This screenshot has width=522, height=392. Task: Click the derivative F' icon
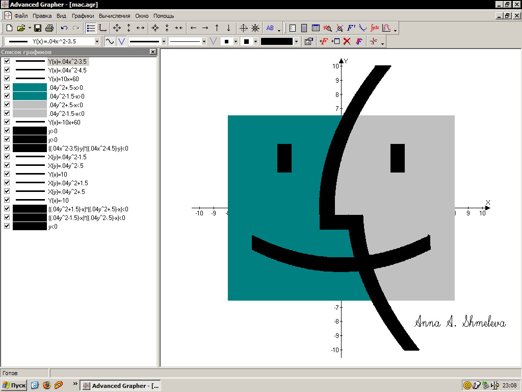click(x=351, y=28)
